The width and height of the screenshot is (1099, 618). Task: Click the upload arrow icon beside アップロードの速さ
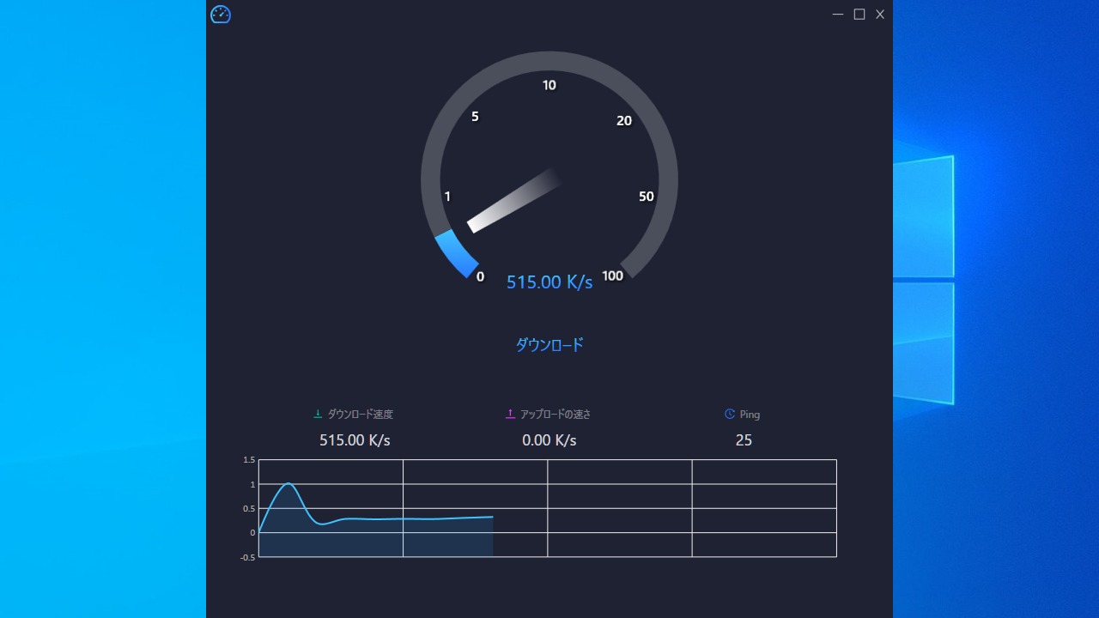point(510,414)
